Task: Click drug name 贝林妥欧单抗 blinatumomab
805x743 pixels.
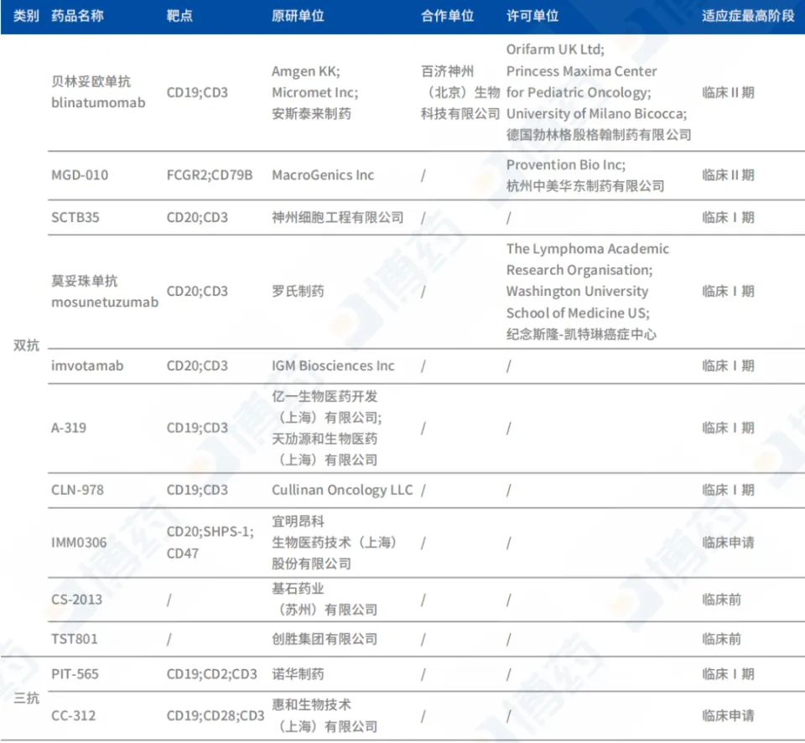Action: coord(98,92)
